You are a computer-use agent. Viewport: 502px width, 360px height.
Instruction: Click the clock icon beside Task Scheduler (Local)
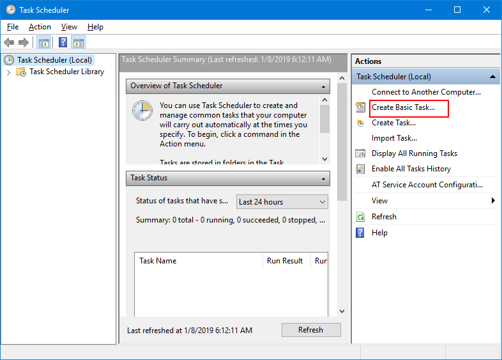[x=9, y=60]
